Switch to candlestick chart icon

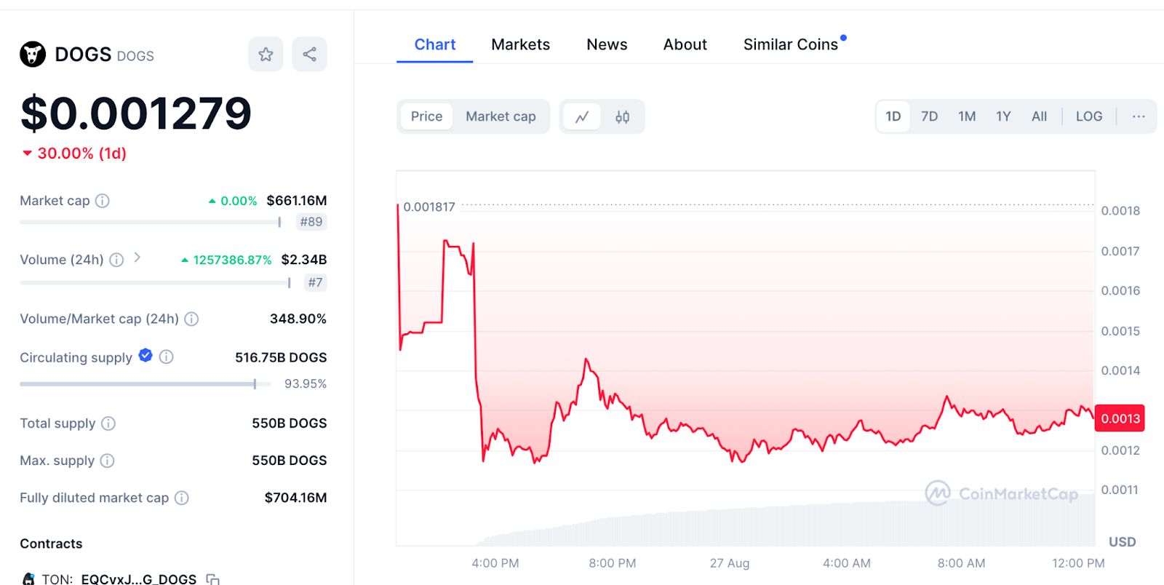tap(622, 116)
